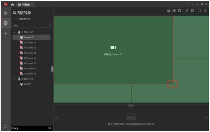Viewport: 210px width, 132px height.
Task: Select IPCamera 05 in the device tree
Action: pyautogui.click(x=30, y=58)
